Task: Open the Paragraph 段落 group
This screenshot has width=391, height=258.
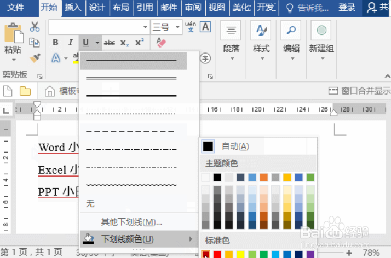Action: pos(231,41)
